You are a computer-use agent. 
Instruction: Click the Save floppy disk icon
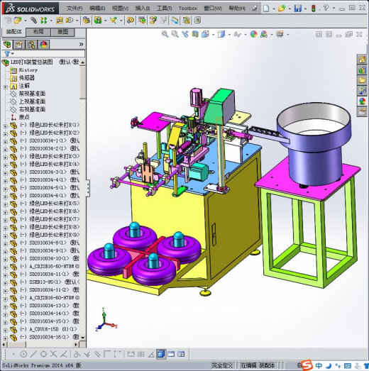point(297,9)
